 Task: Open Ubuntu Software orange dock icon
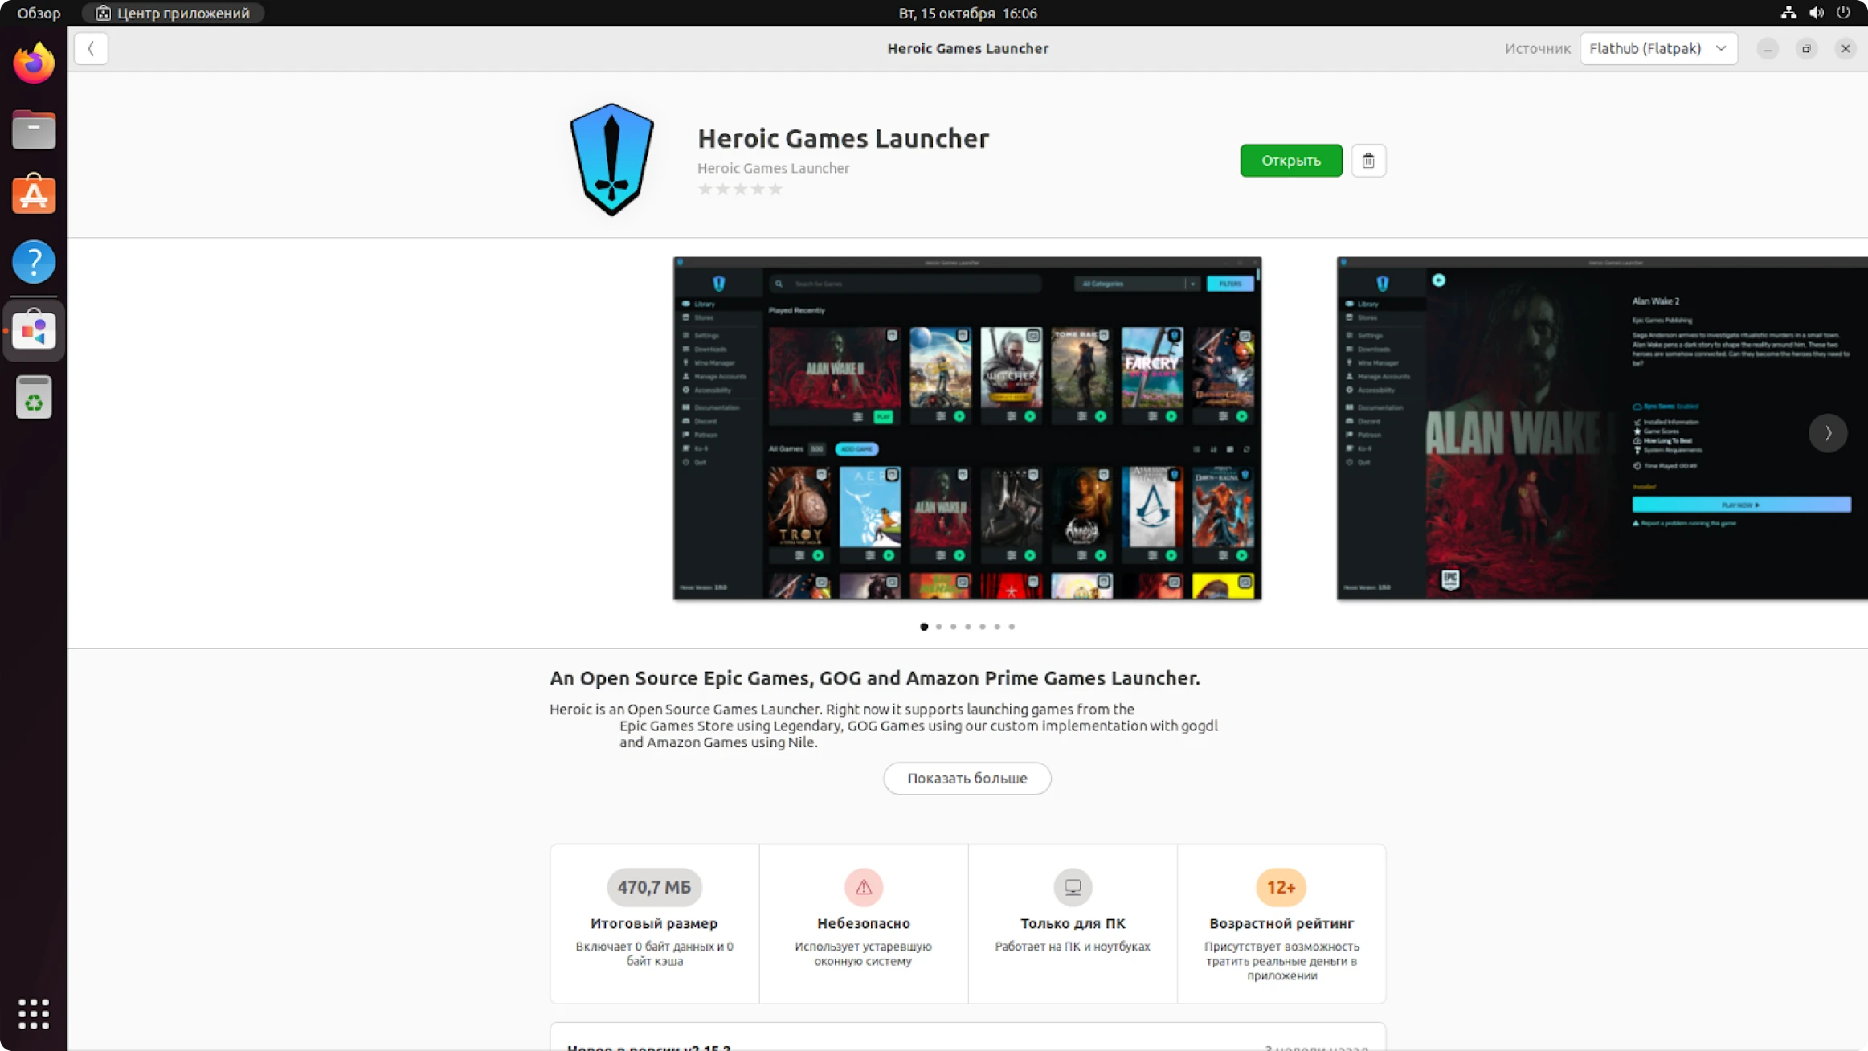pos(34,195)
